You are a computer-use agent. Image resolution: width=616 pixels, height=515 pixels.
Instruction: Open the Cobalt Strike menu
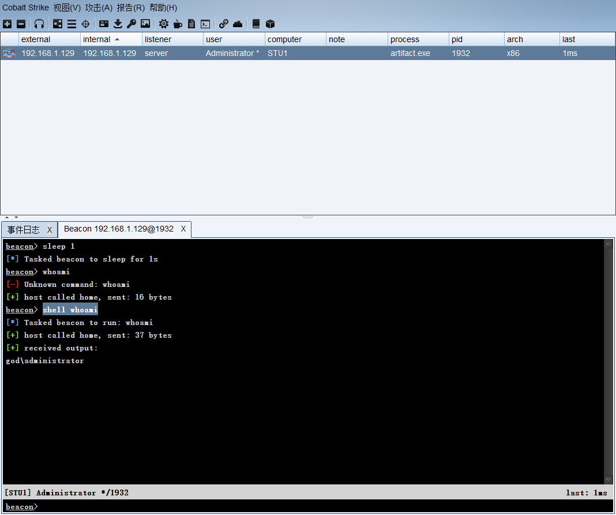point(25,8)
